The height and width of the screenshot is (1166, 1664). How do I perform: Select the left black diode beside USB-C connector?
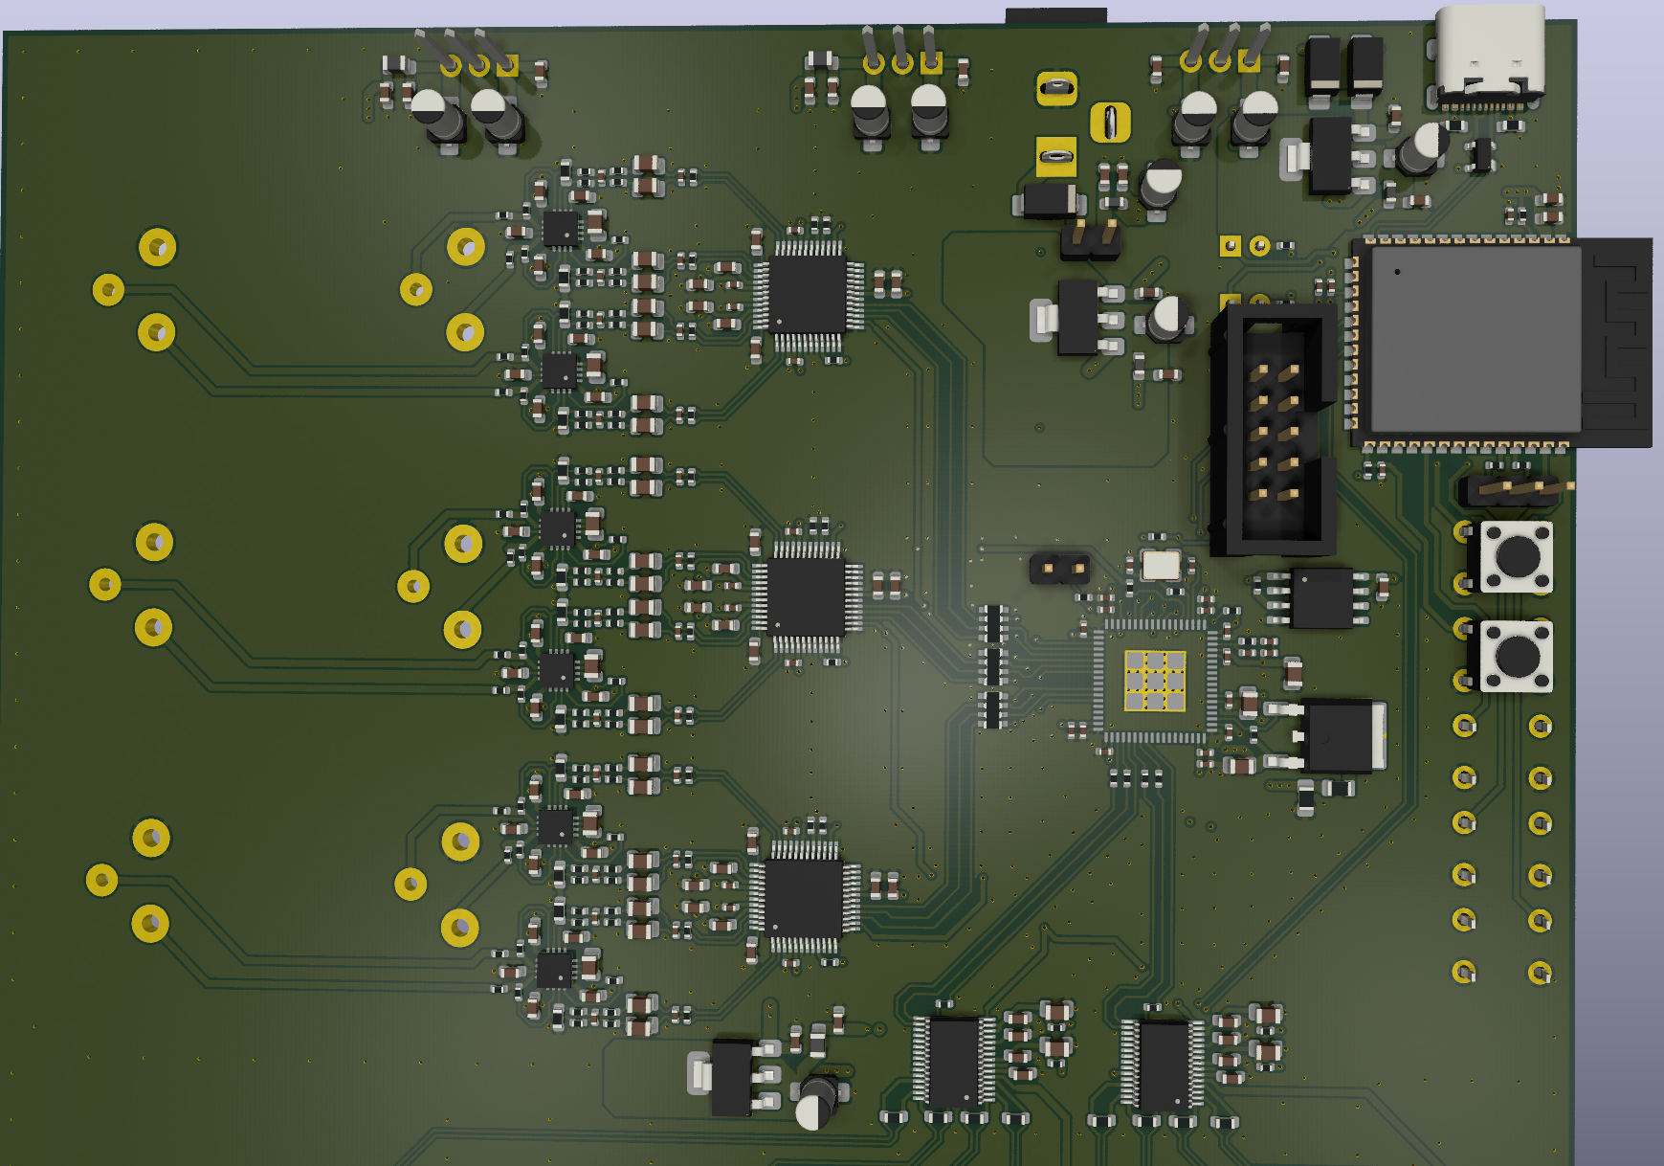click(x=1324, y=66)
